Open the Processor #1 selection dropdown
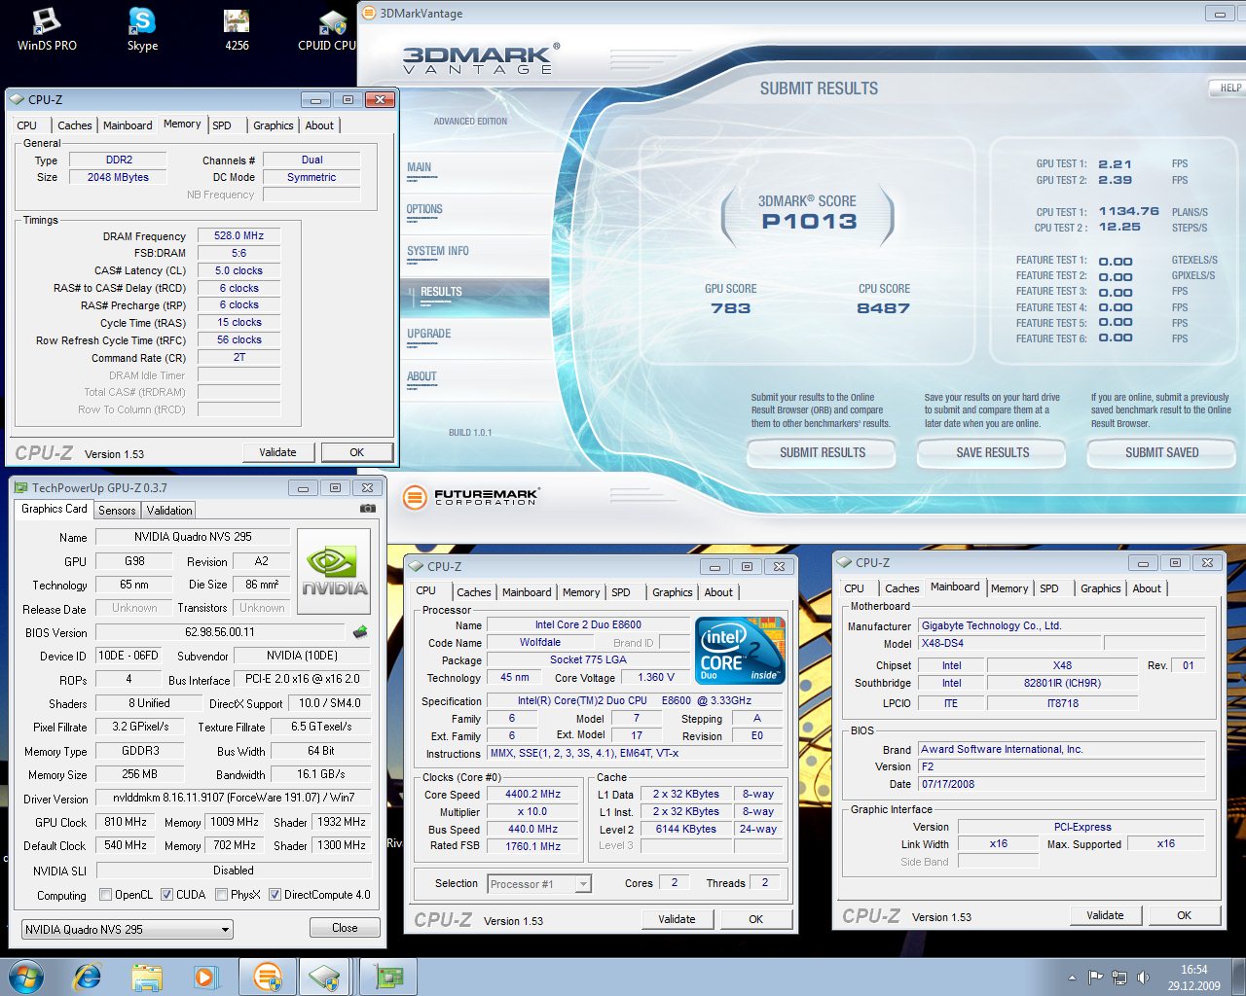Viewport: 1246px width, 996px height. tap(539, 884)
